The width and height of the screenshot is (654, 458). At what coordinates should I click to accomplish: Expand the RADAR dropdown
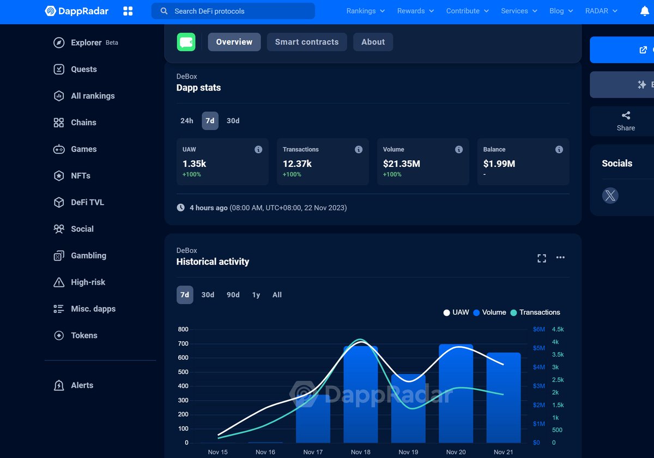pos(601,11)
